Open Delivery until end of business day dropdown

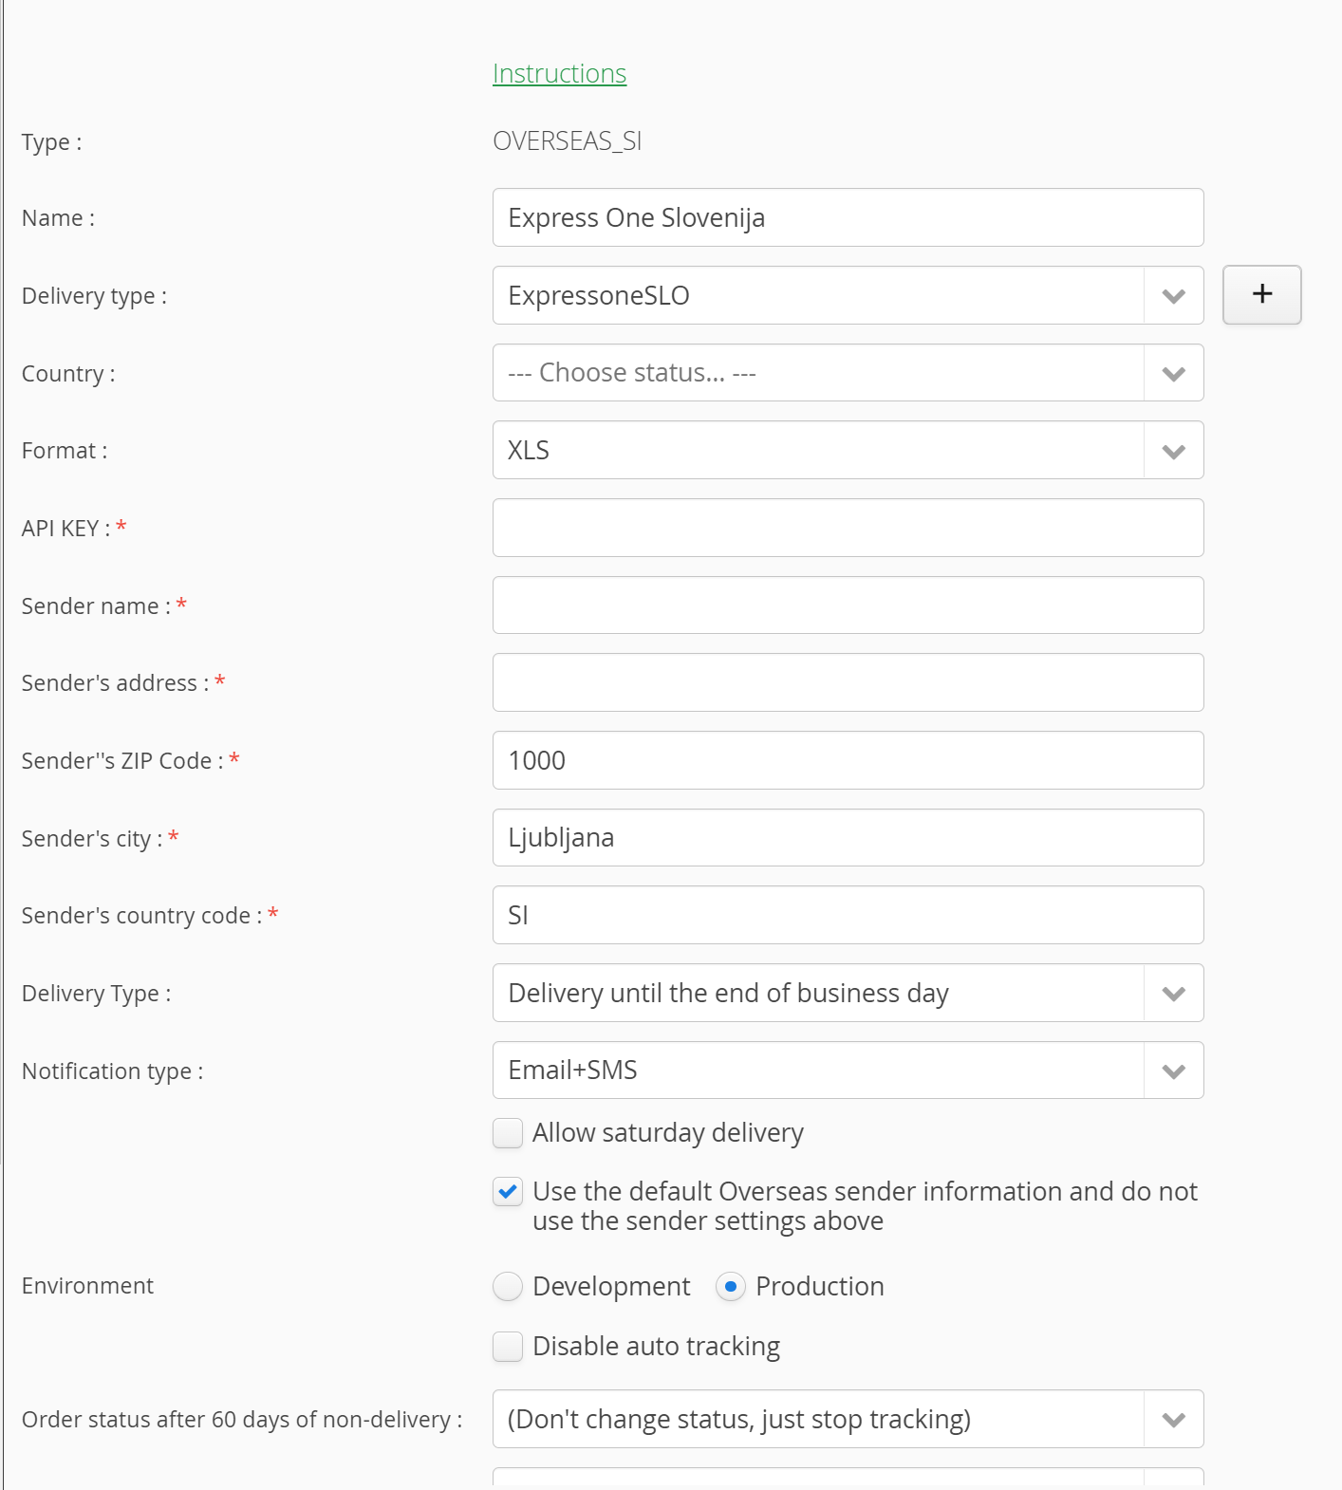pos(848,993)
